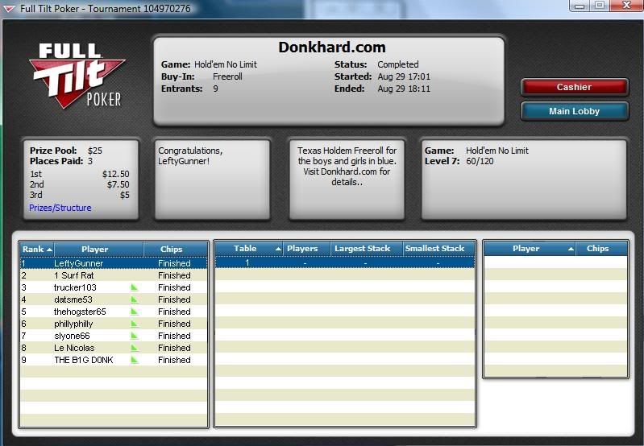Select phillyphilly in the standings

click(114, 324)
